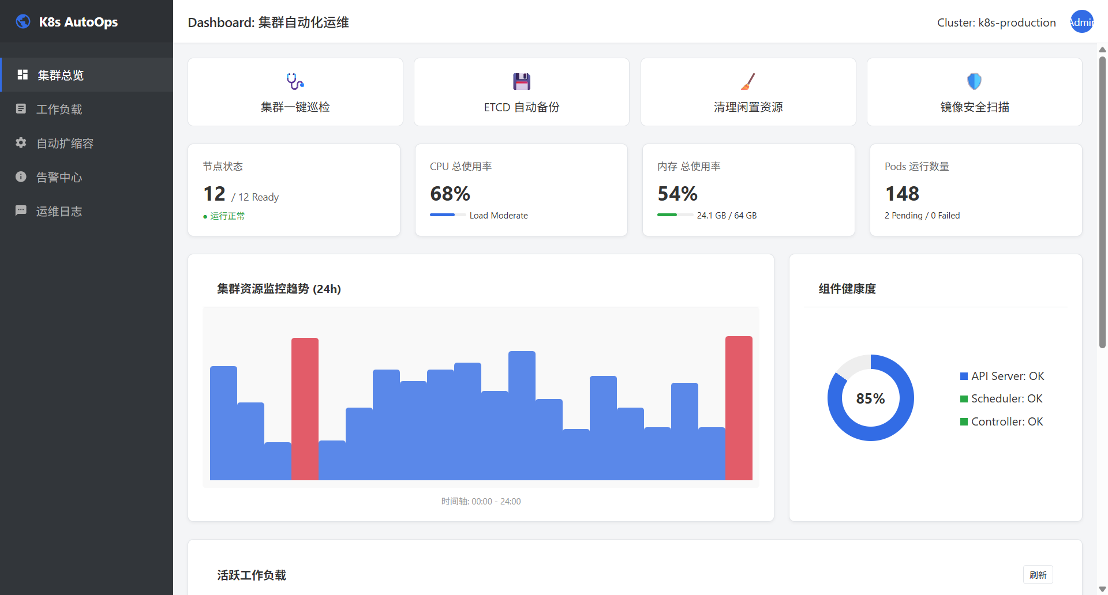1108x595 pixels.
Task: Click the shield image security scan icon
Action: point(974,81)
